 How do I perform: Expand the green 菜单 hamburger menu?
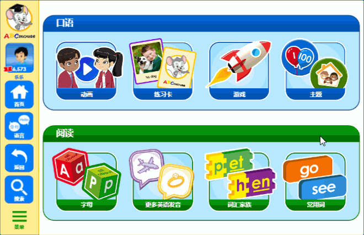[x=19, y=220]
